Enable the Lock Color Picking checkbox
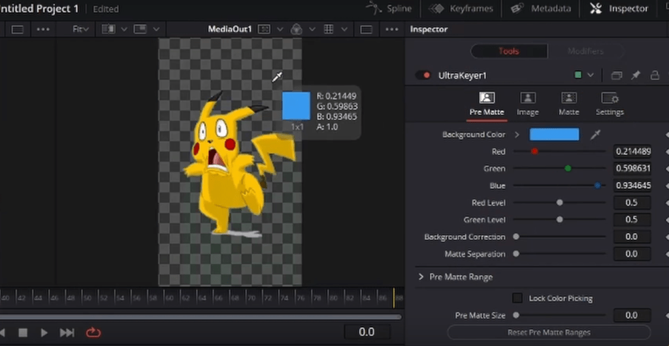The height and width of the screenshot is (346, 669). pos(517,298)
